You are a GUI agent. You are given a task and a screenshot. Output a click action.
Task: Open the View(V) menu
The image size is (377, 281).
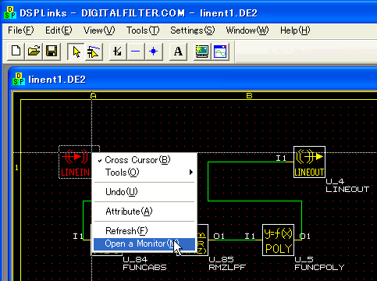[99, 30]
